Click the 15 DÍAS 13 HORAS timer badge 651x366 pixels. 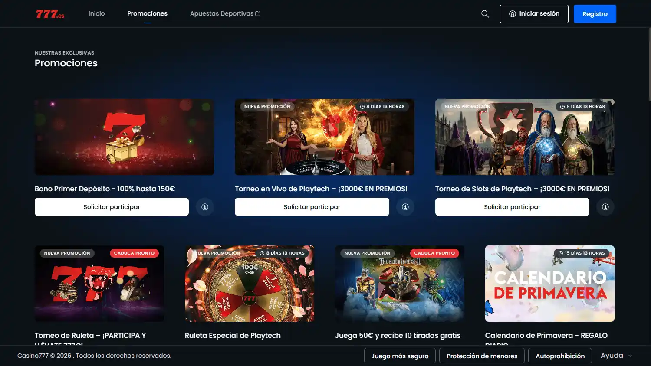[582, 253]
